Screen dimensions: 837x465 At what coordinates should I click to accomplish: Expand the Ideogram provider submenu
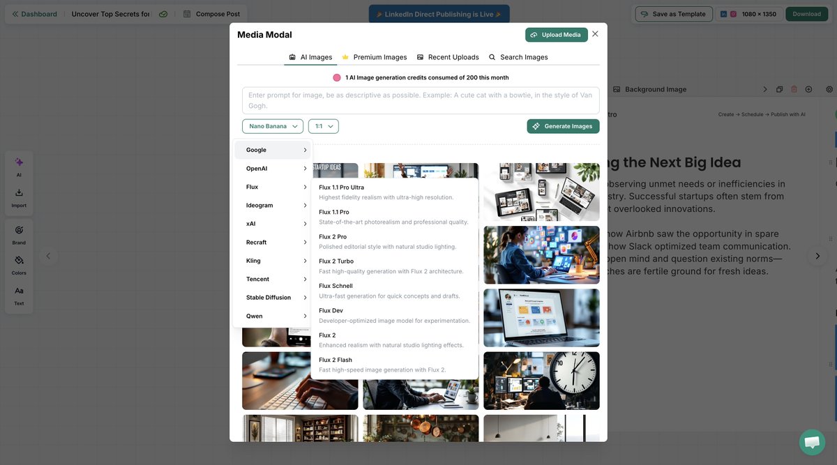tap(273, 205)
